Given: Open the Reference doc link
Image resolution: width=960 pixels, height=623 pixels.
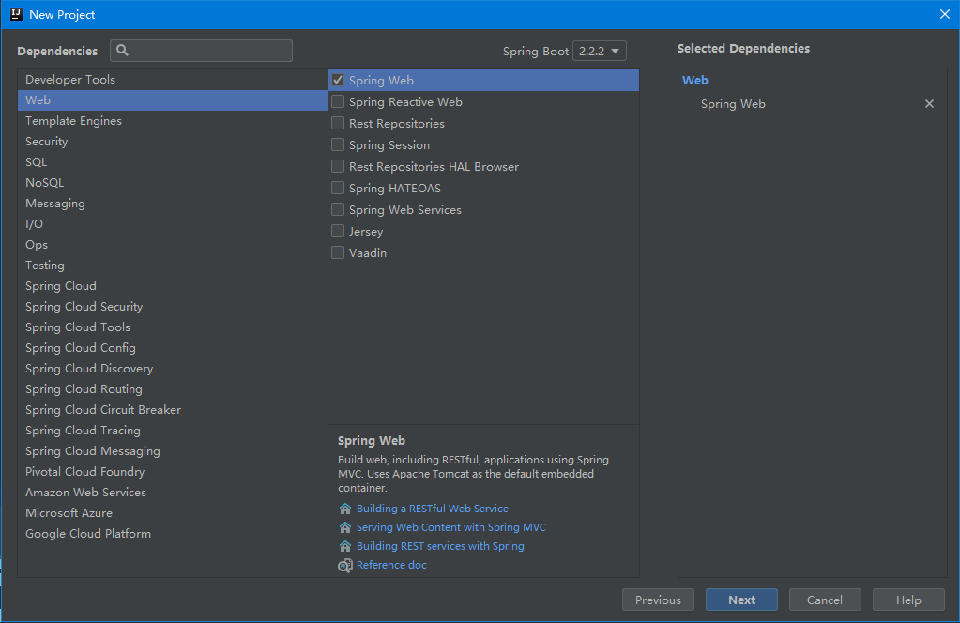Looking at the screenshot, I should [392, 566].
